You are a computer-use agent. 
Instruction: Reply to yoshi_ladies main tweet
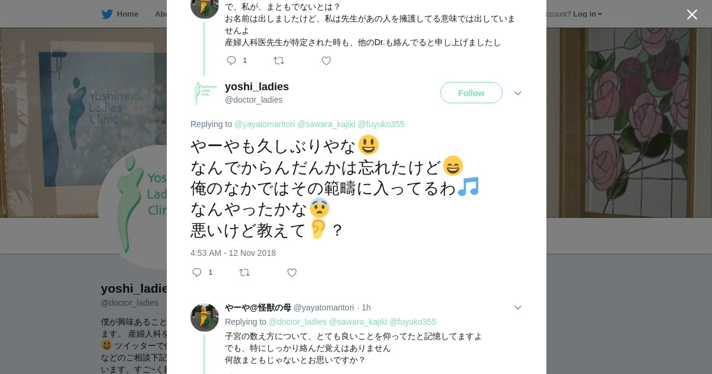(198, 272)
